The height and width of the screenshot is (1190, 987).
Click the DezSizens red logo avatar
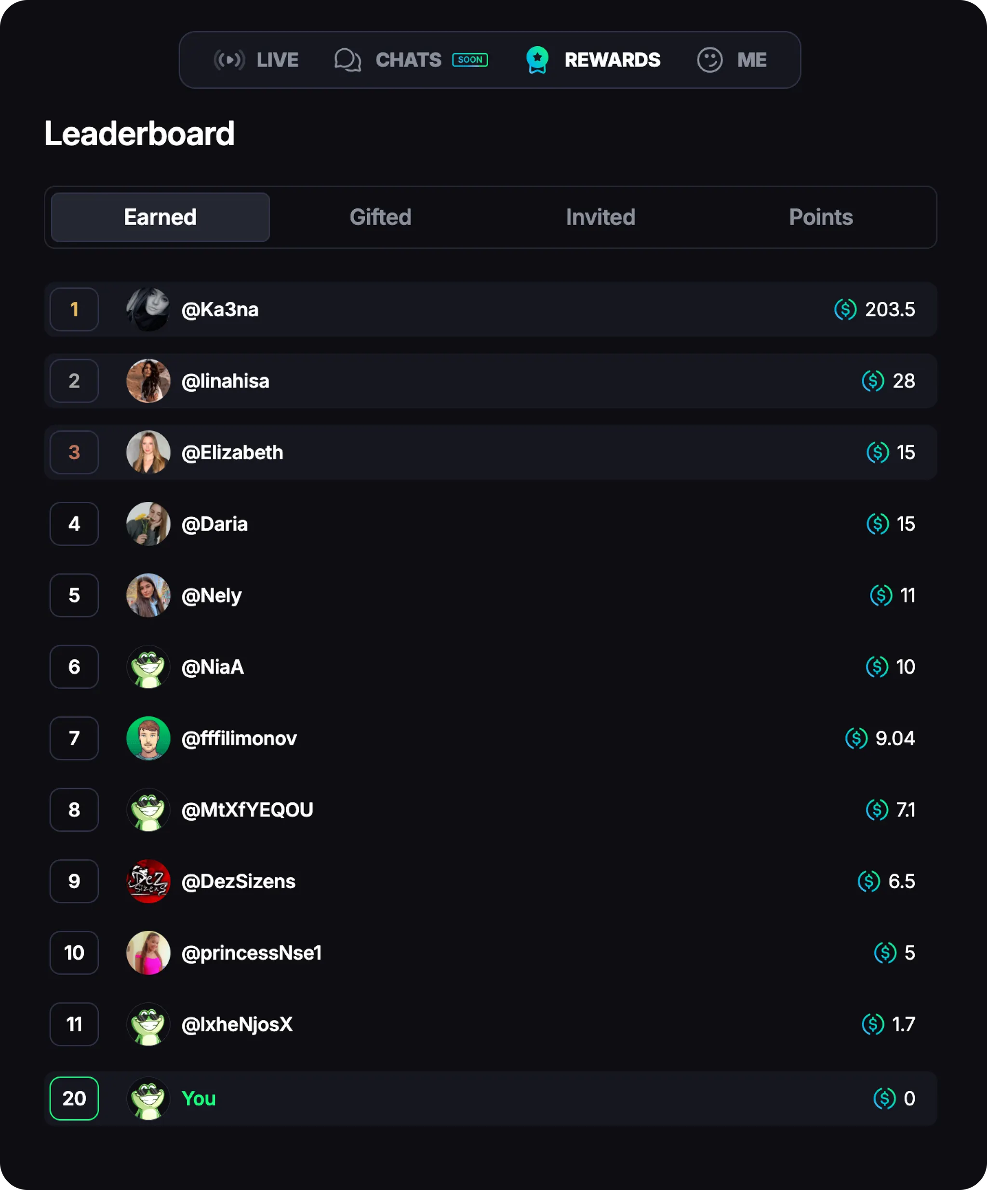148,881
